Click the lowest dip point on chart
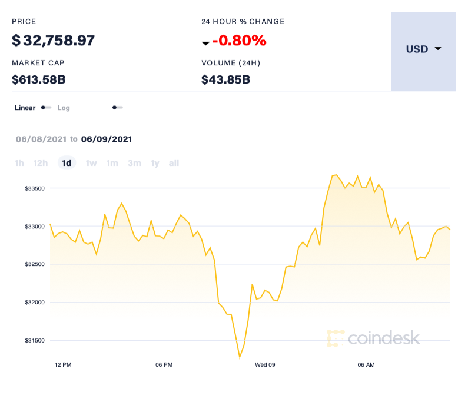 pos(240,357)
